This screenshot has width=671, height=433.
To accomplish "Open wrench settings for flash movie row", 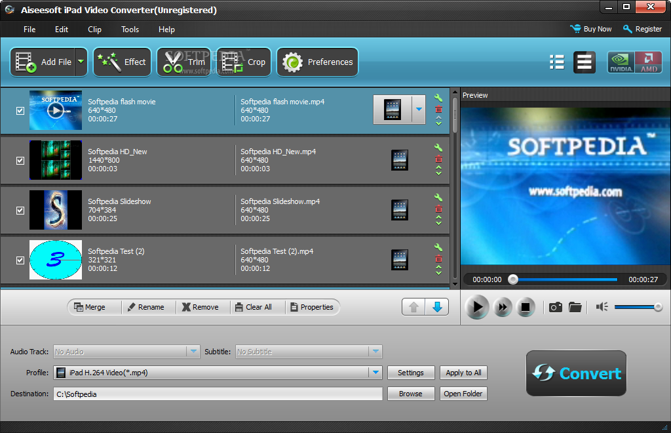I will 438,98.
